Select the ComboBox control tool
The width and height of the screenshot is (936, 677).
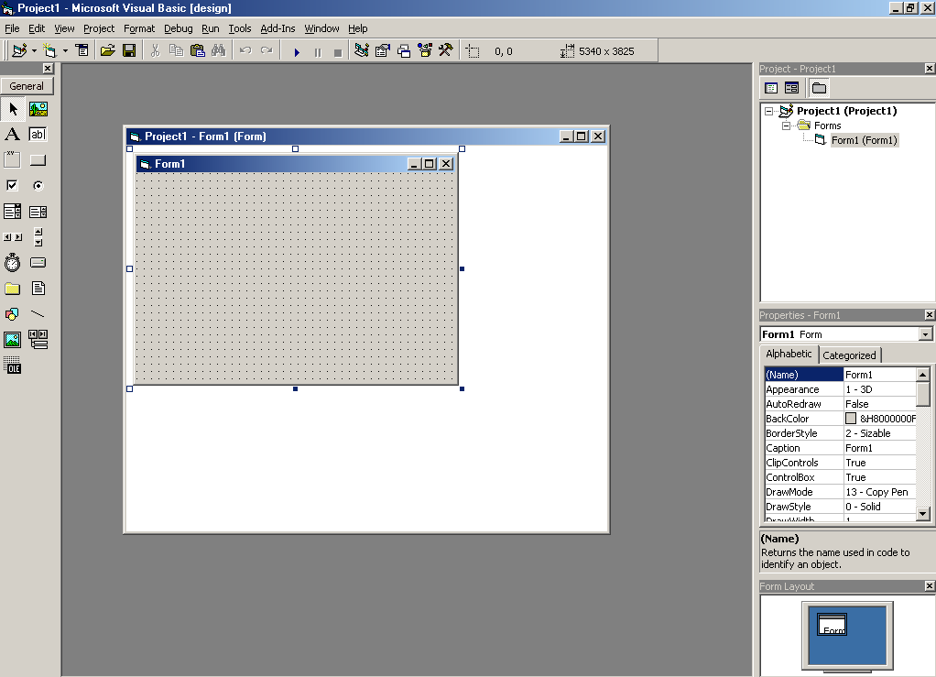13,212
